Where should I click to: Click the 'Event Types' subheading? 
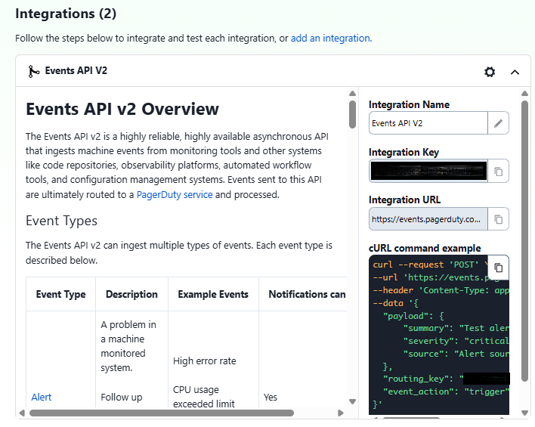coord(61,221)
